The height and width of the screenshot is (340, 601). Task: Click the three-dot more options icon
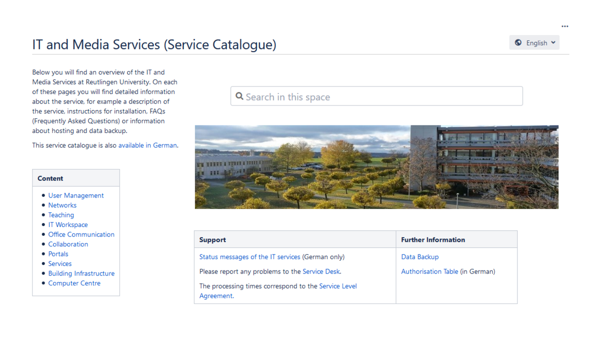click(564, 26)
